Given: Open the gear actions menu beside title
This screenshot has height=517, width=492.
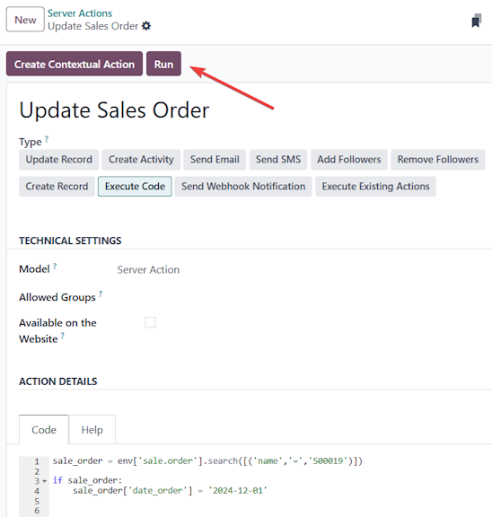Looking at the screenshot, I should pos(146,26).
